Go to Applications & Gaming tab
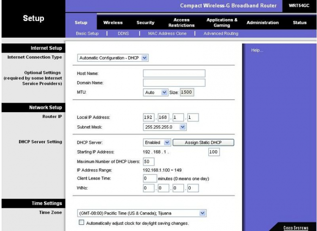 (x=222, y=23)
